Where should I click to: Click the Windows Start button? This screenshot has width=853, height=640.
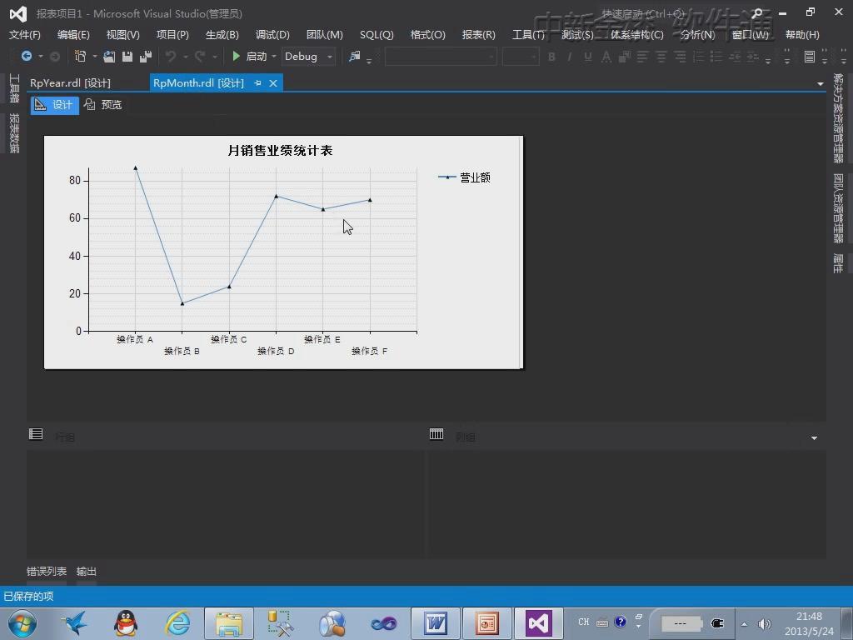point(22,623)
